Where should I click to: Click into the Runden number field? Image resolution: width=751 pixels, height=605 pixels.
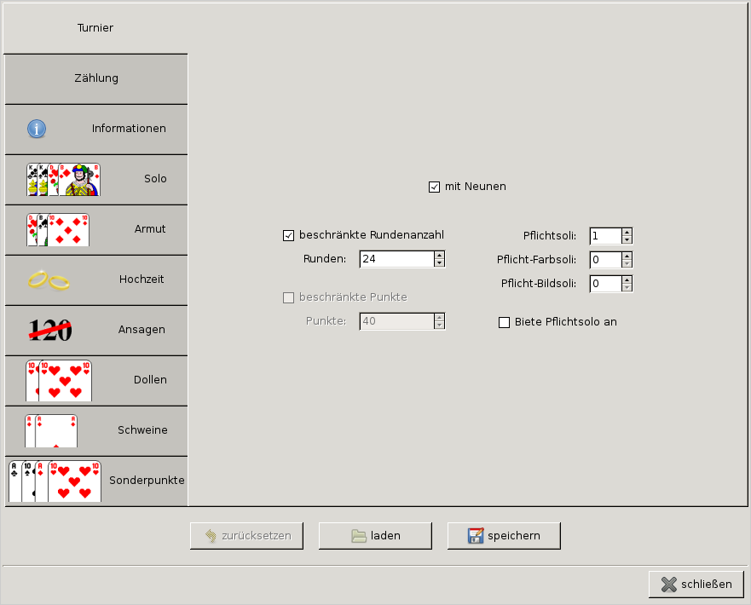(x=396, y=259)
